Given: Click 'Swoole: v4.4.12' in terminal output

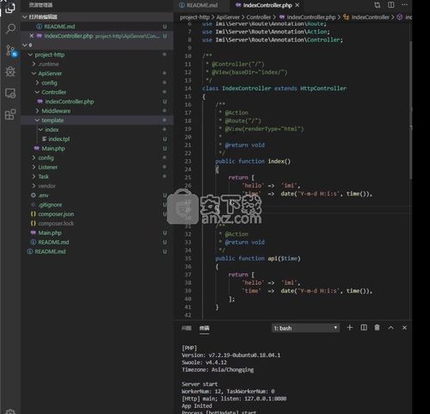Looking at the screenshot, I should coord(204,362).
